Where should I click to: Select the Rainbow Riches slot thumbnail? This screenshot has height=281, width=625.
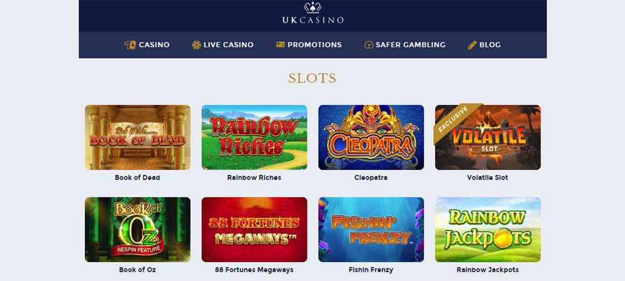[254, 137]
